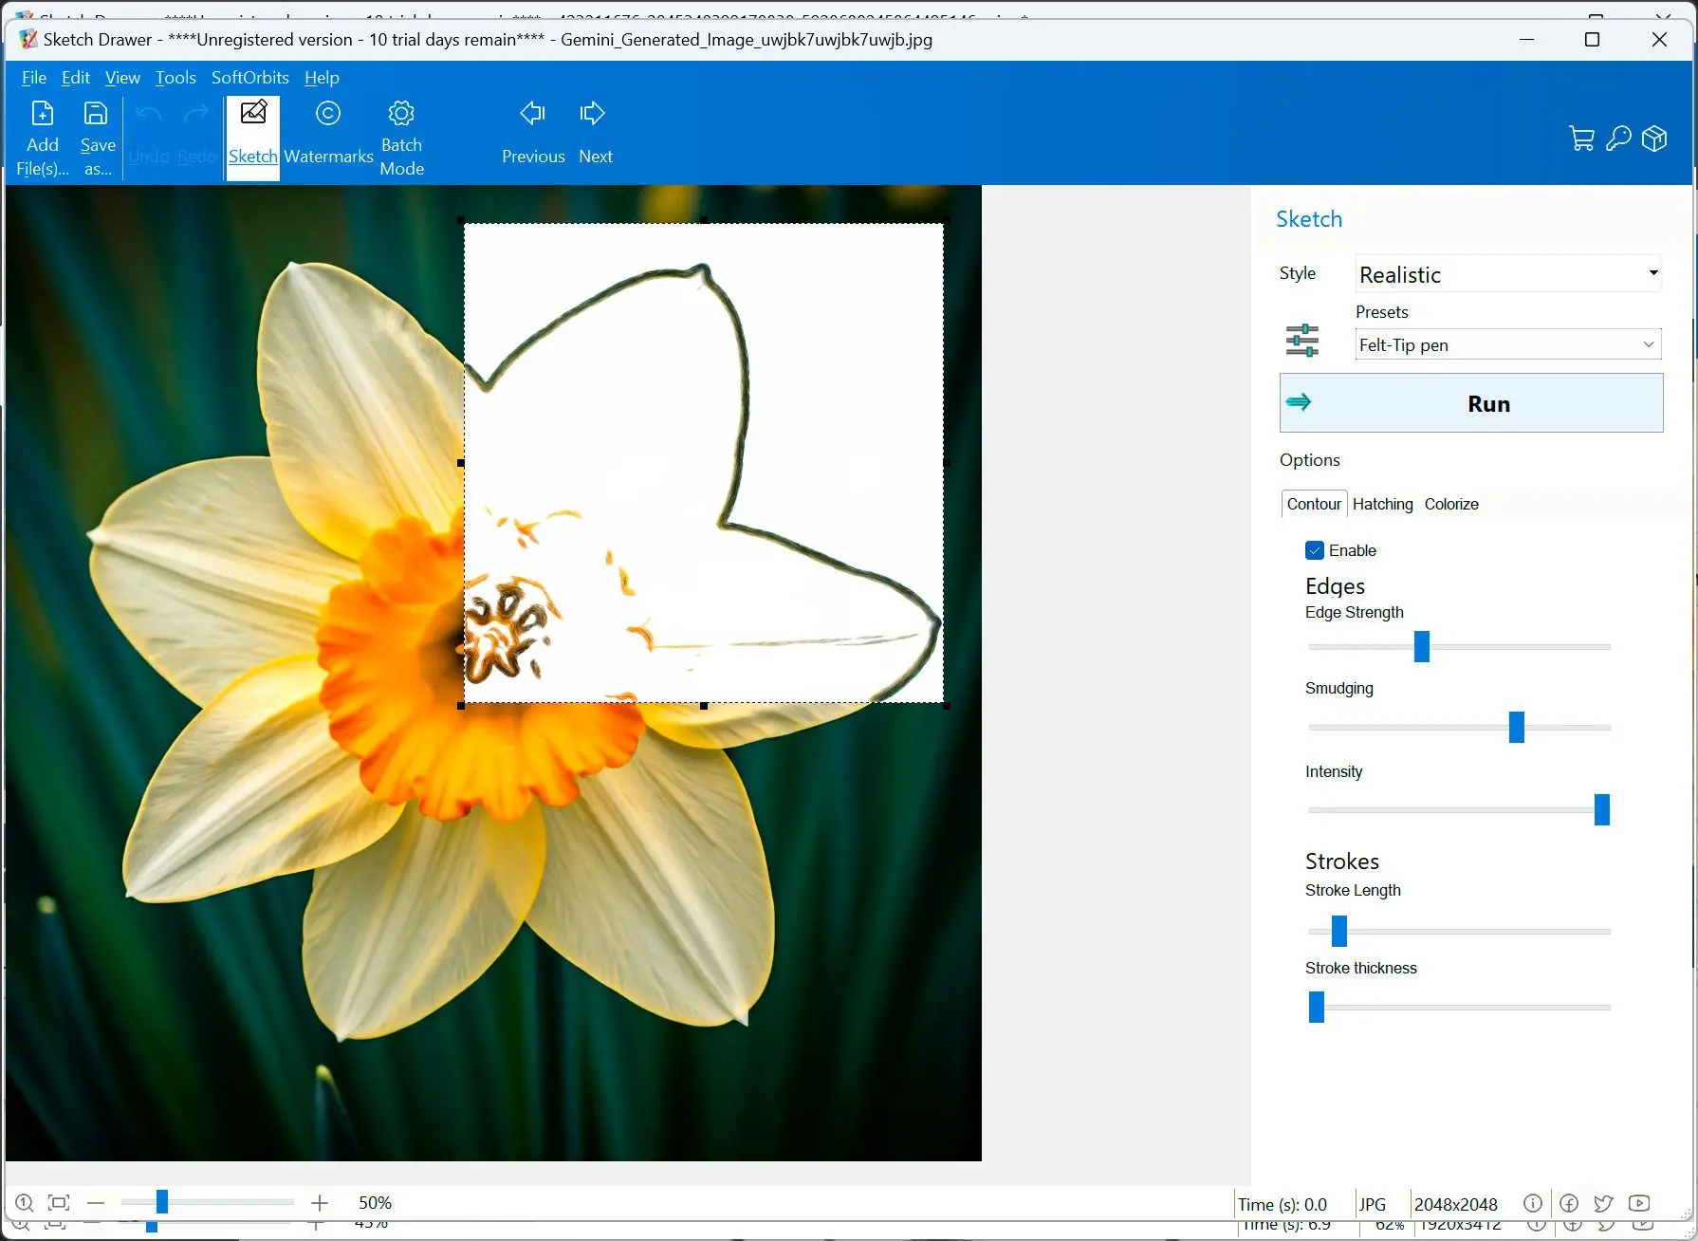Screen dimensions: 1698x1241
Task: Open the File menu
Action: tap(34, 78)
